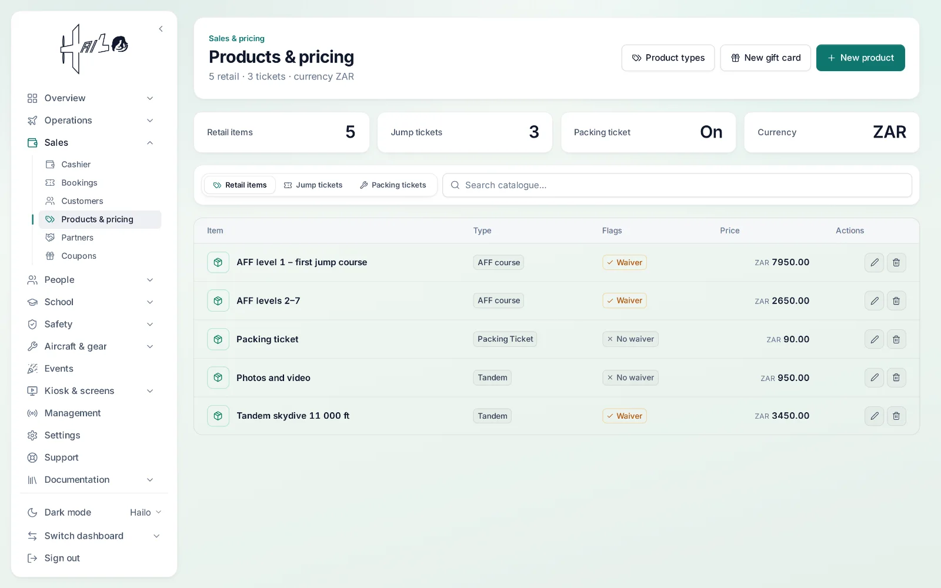
Task: Expand the Aircraft & gear section
Action: point(91,346)
